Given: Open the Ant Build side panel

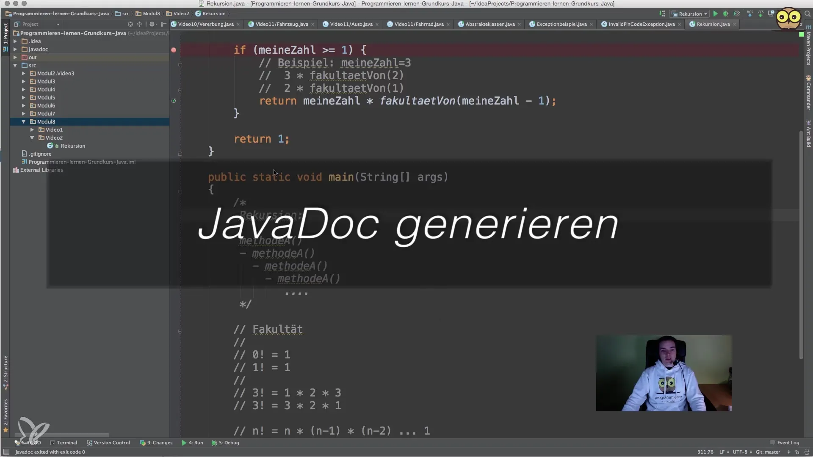Looking at the screenshot, I should pos(808,134).
